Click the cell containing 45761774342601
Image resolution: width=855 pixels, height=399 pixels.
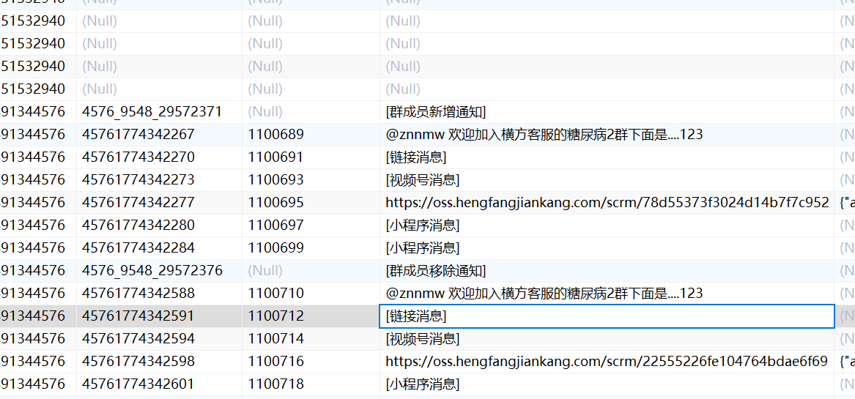(x=138, y=384)
